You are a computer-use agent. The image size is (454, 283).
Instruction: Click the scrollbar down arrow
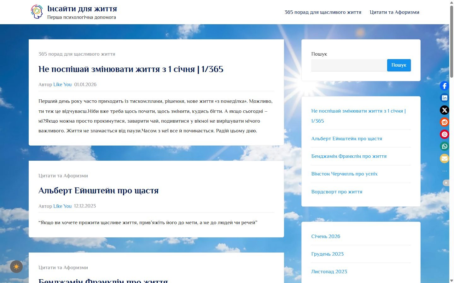451,280
